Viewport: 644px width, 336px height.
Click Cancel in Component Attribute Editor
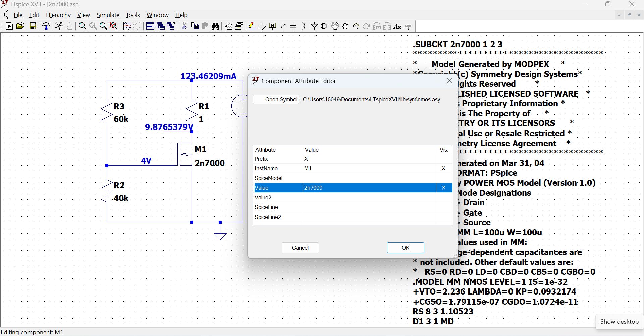[300, 248]
